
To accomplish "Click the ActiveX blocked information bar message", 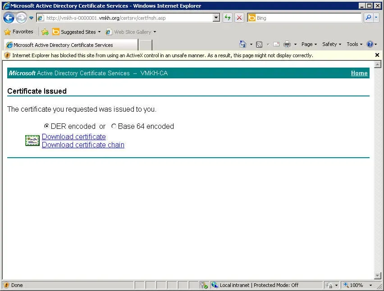I will [163, 55].
